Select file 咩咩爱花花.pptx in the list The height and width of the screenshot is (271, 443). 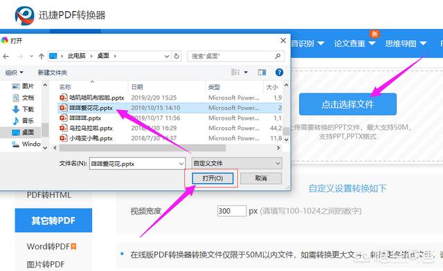click(170, 108)
